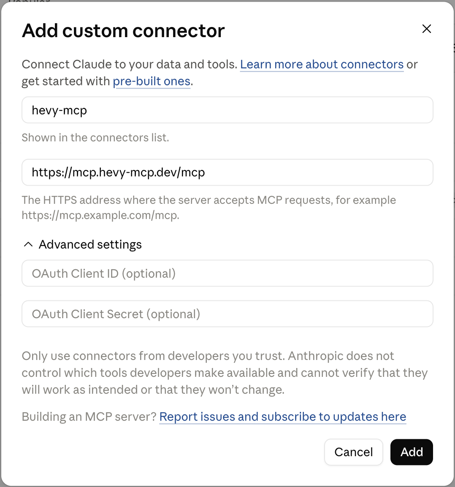Click the https://mcp.example.com/mcp example text
455x487 pixels.
100,215
